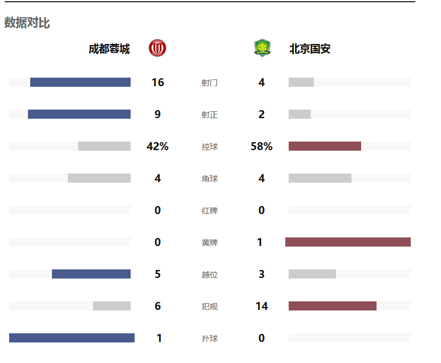Click Beijing's fouls value 14
441x363 pixels.
[261, 306]
